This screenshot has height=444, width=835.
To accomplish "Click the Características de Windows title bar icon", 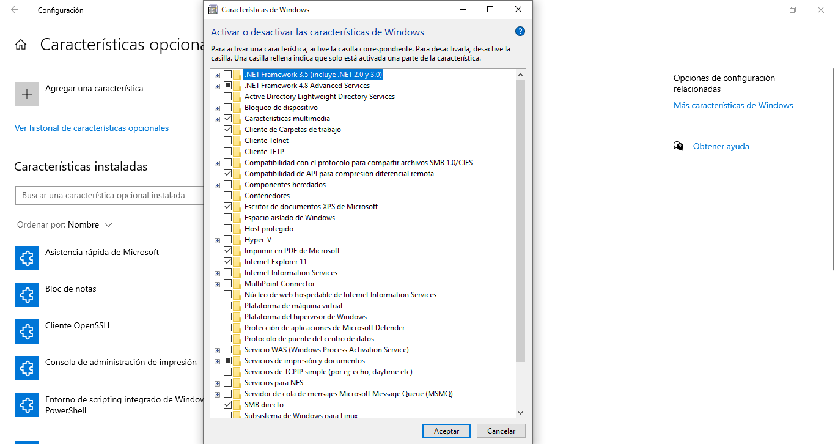I will pyautogui.click(x=213, y=10).
